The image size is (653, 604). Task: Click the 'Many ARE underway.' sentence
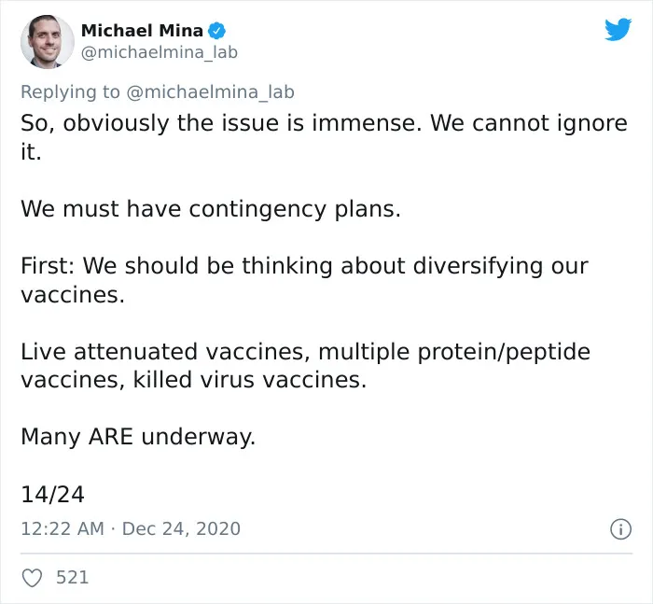(138, 437)
